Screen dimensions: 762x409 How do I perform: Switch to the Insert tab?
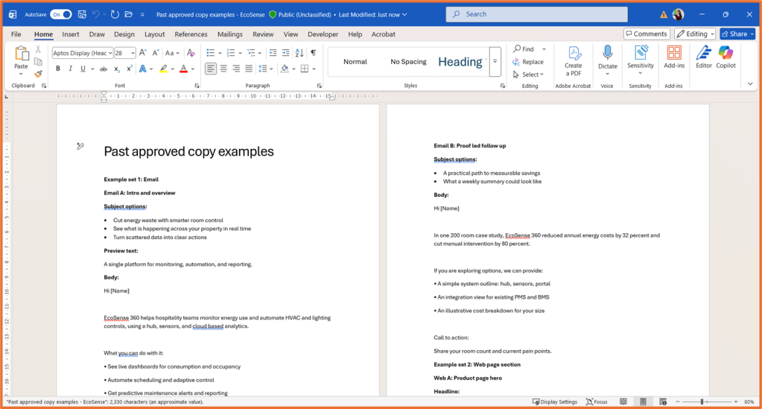click(71, 34)
